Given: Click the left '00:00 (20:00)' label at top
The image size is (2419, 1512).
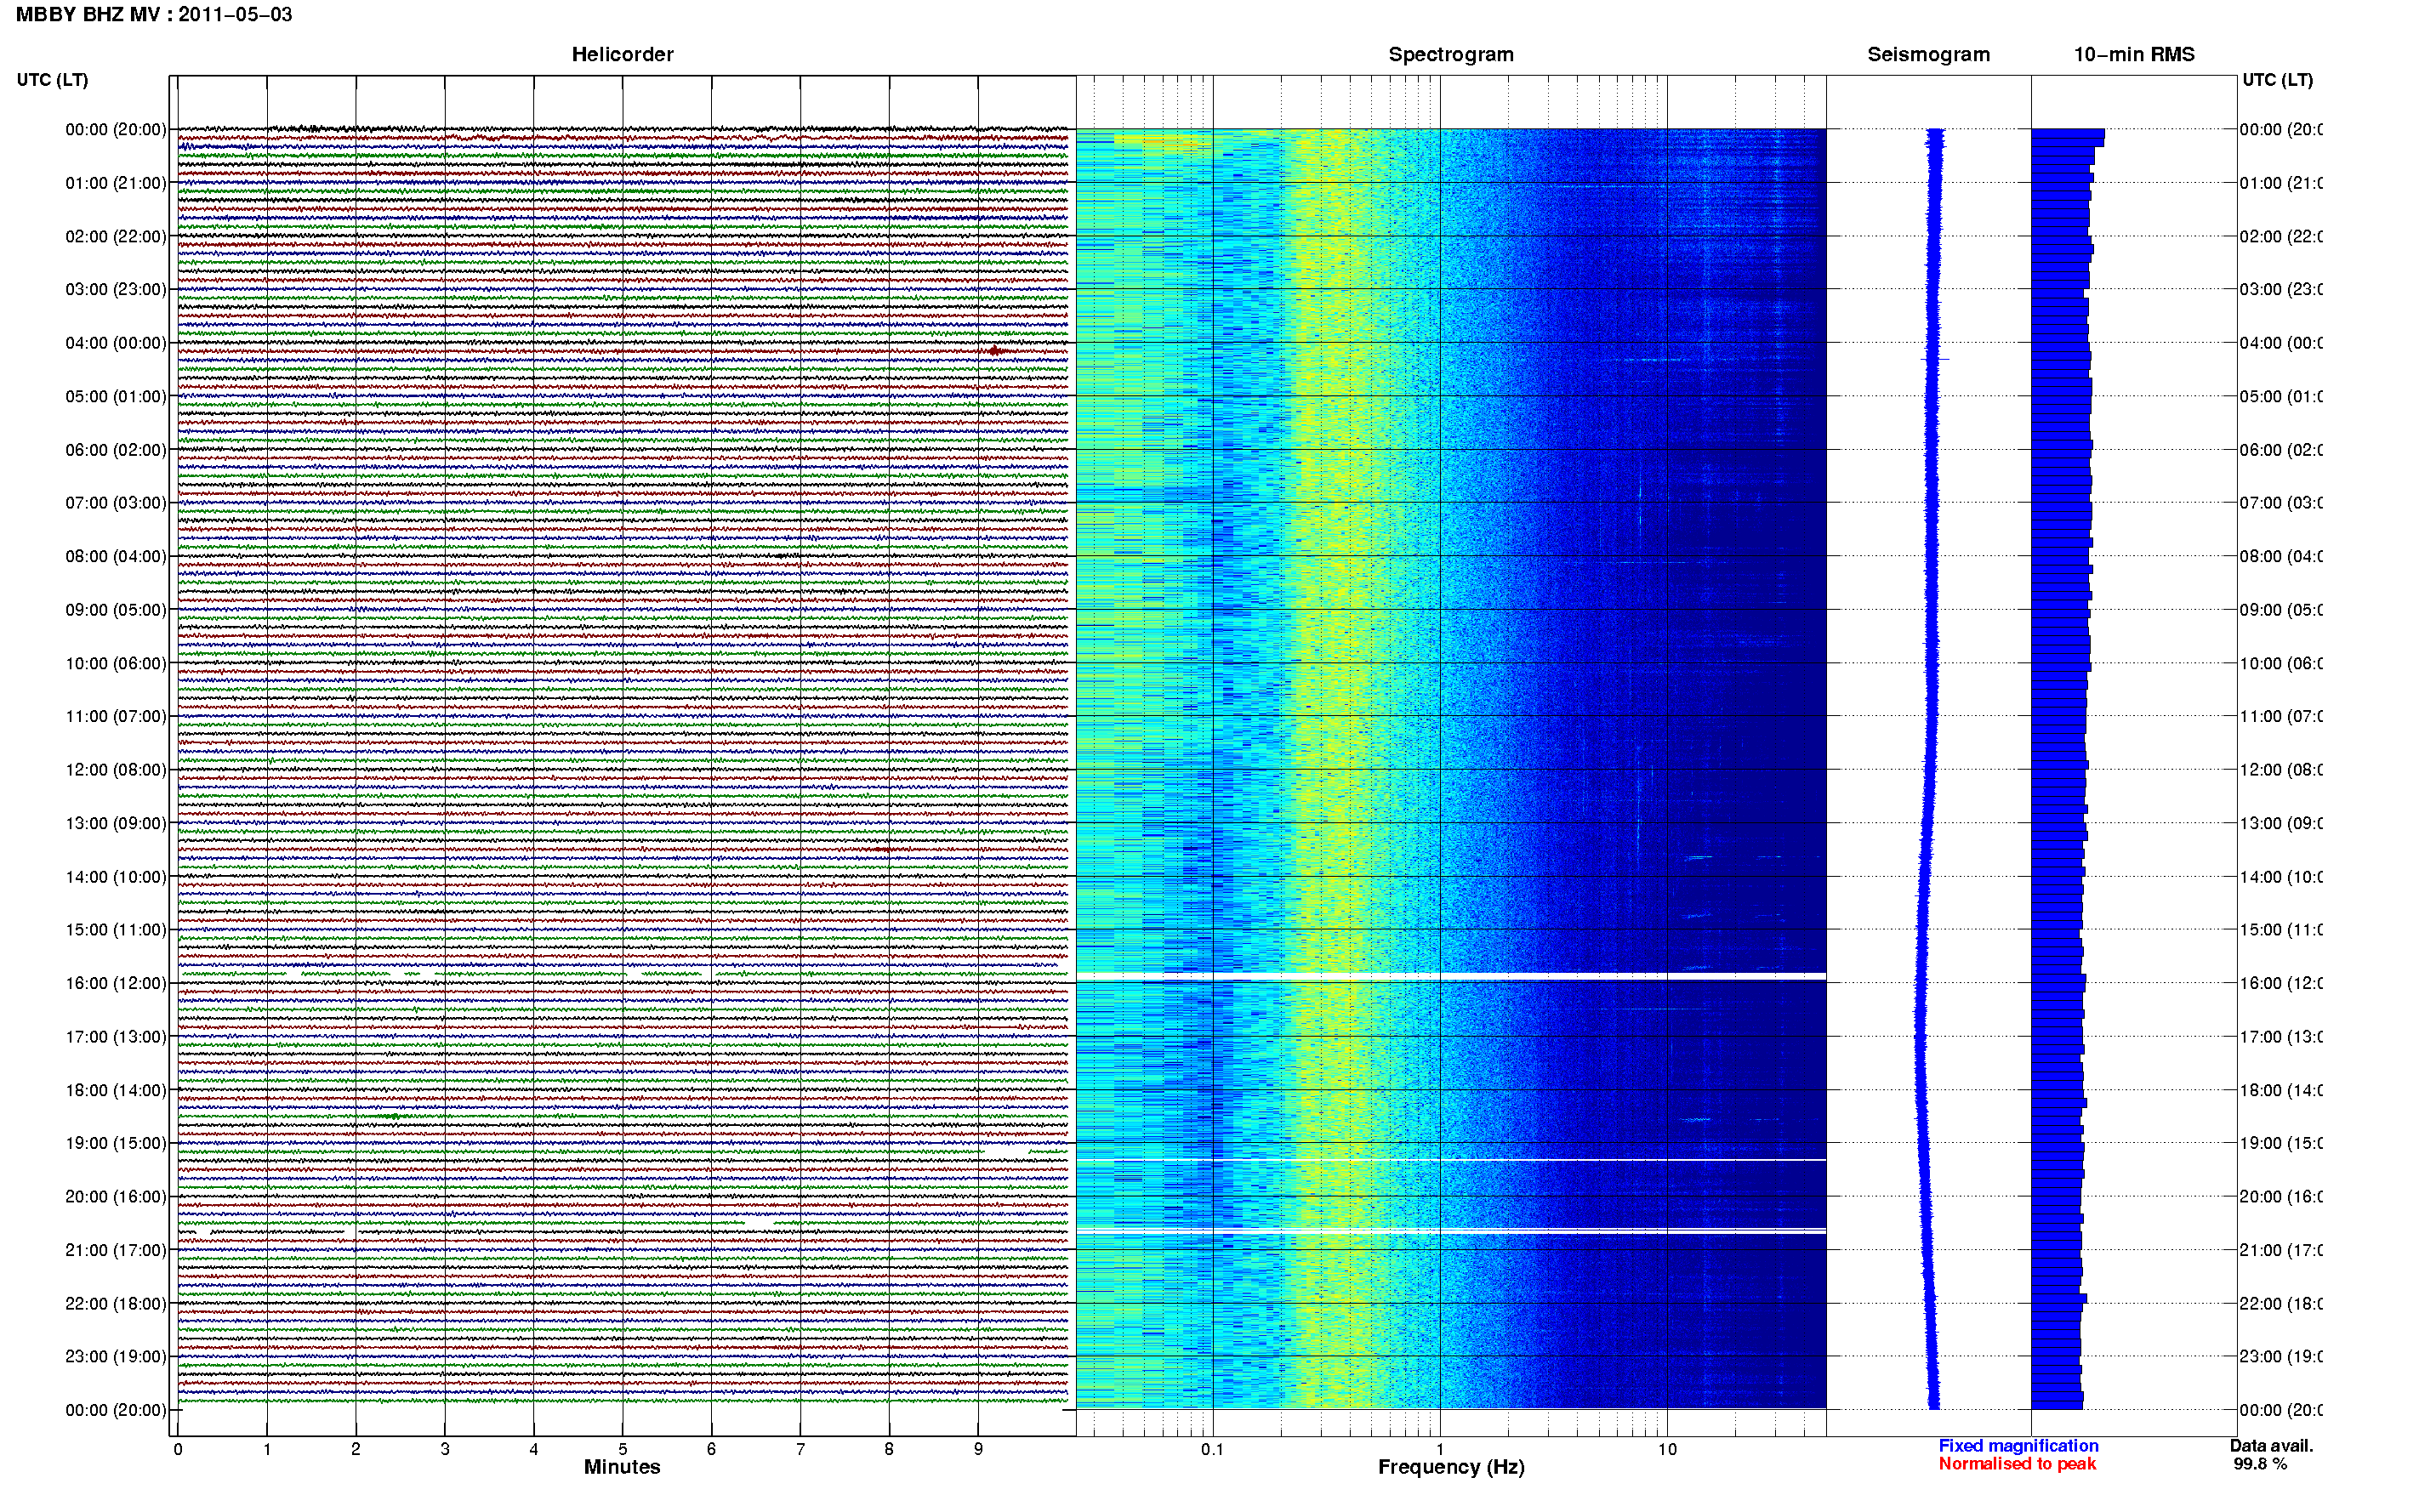Looking at the screenshot, I should [116, 129].
